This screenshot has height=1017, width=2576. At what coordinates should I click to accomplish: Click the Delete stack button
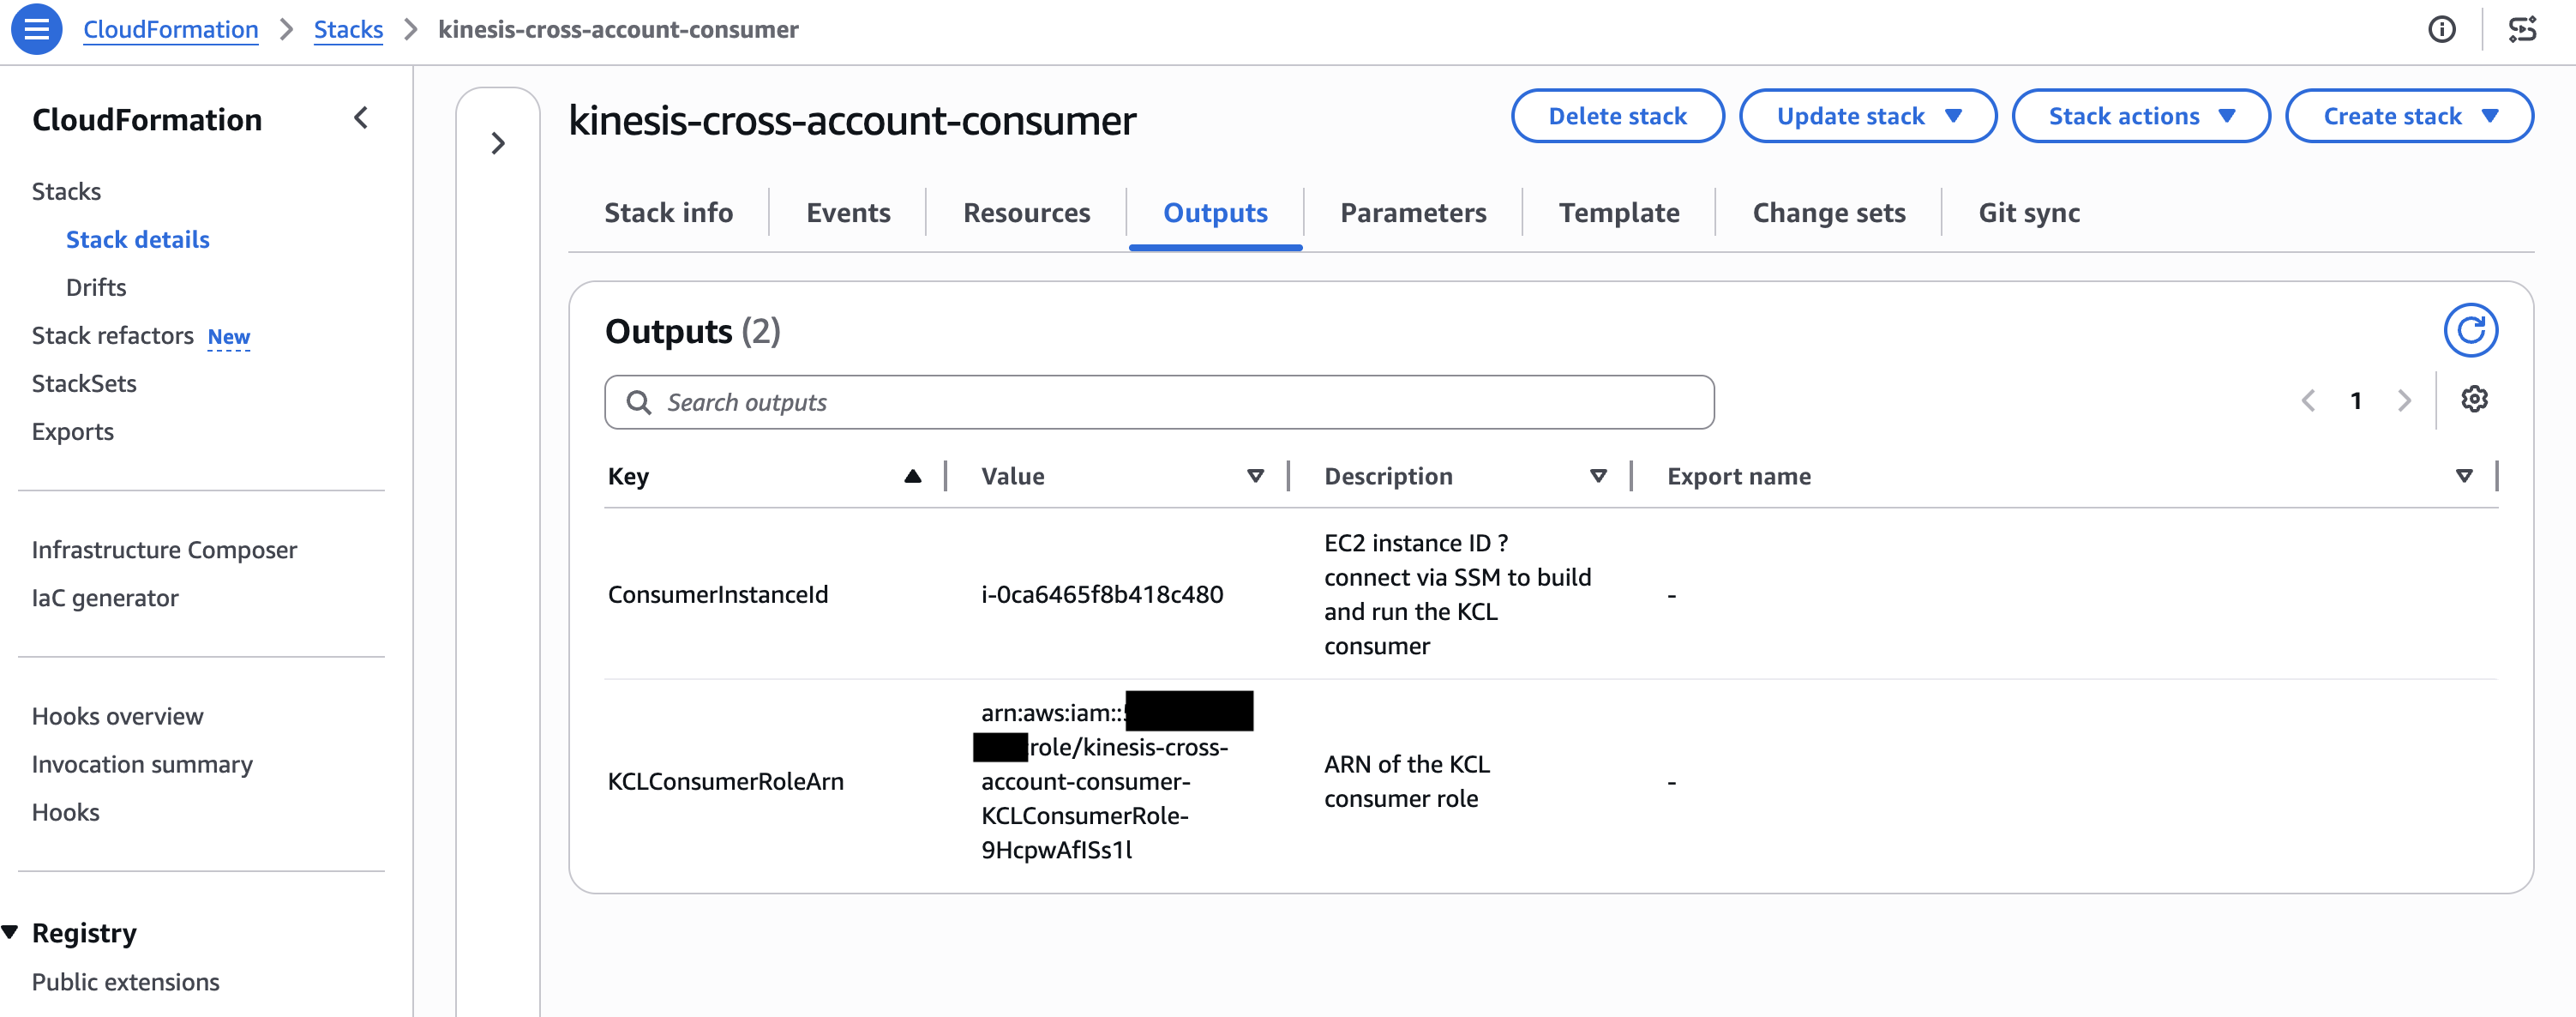pos(1617,116)
